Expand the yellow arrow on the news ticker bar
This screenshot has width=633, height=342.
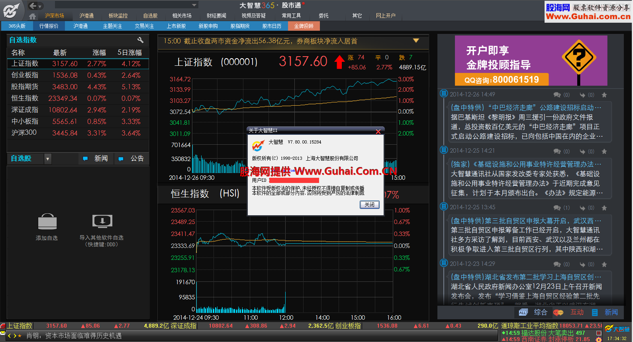click(416, 41)
